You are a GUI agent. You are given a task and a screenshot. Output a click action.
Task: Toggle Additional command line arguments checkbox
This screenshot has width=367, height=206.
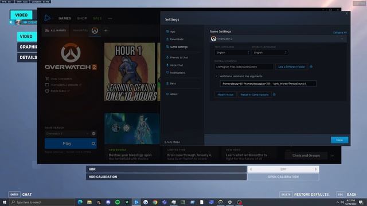tap(217, 76)
